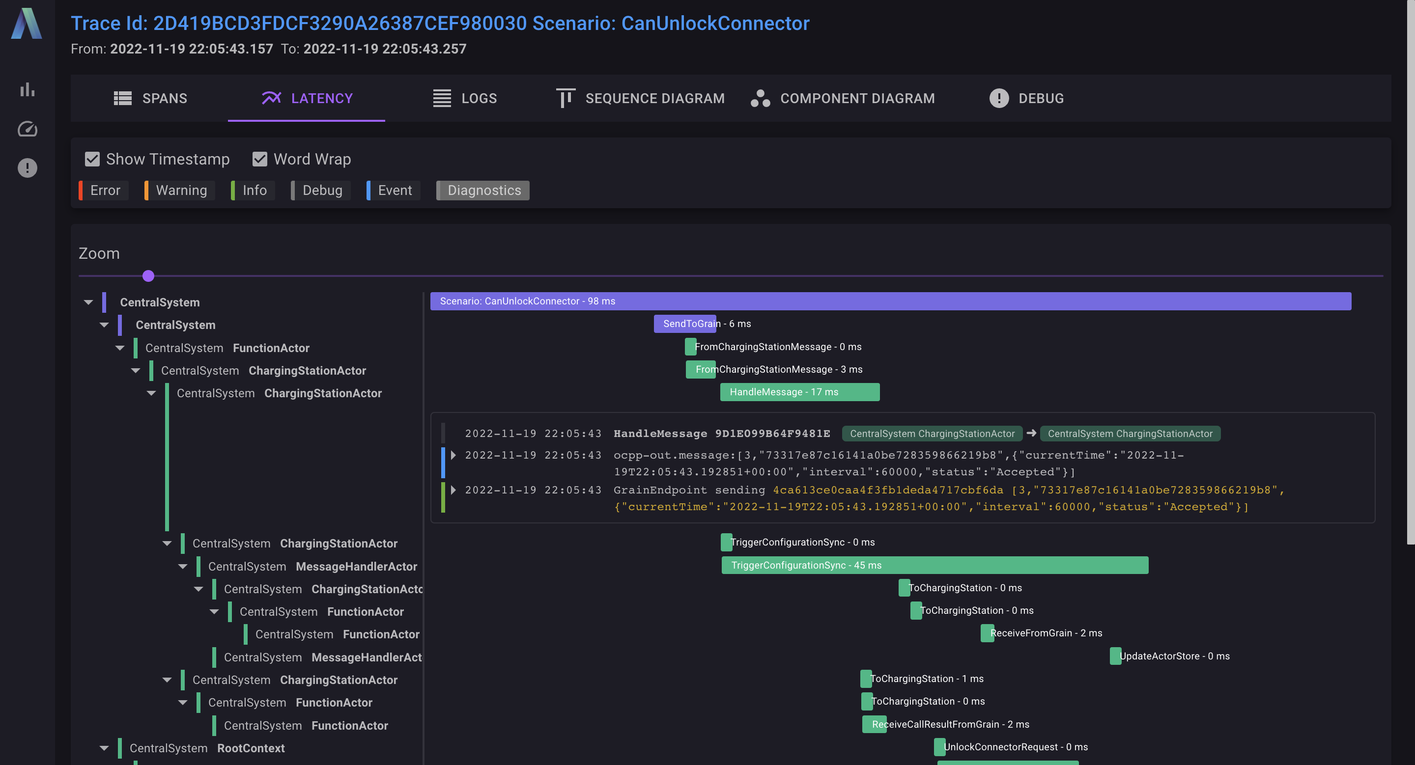Open the bar chart sidebar icon
Image resolution: width=1415 pixels, height=765 pixels.
click(x=27, y=89)
